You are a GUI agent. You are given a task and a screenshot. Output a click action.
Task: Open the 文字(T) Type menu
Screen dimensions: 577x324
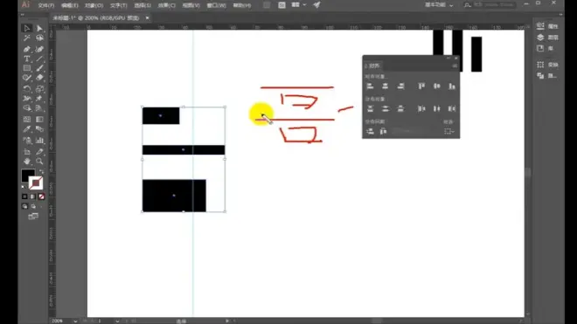pyautogui.click(x=119, y=5)
